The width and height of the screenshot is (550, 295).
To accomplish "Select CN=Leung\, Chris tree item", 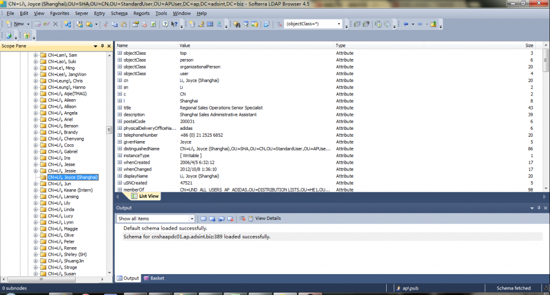I will (65, 80).
